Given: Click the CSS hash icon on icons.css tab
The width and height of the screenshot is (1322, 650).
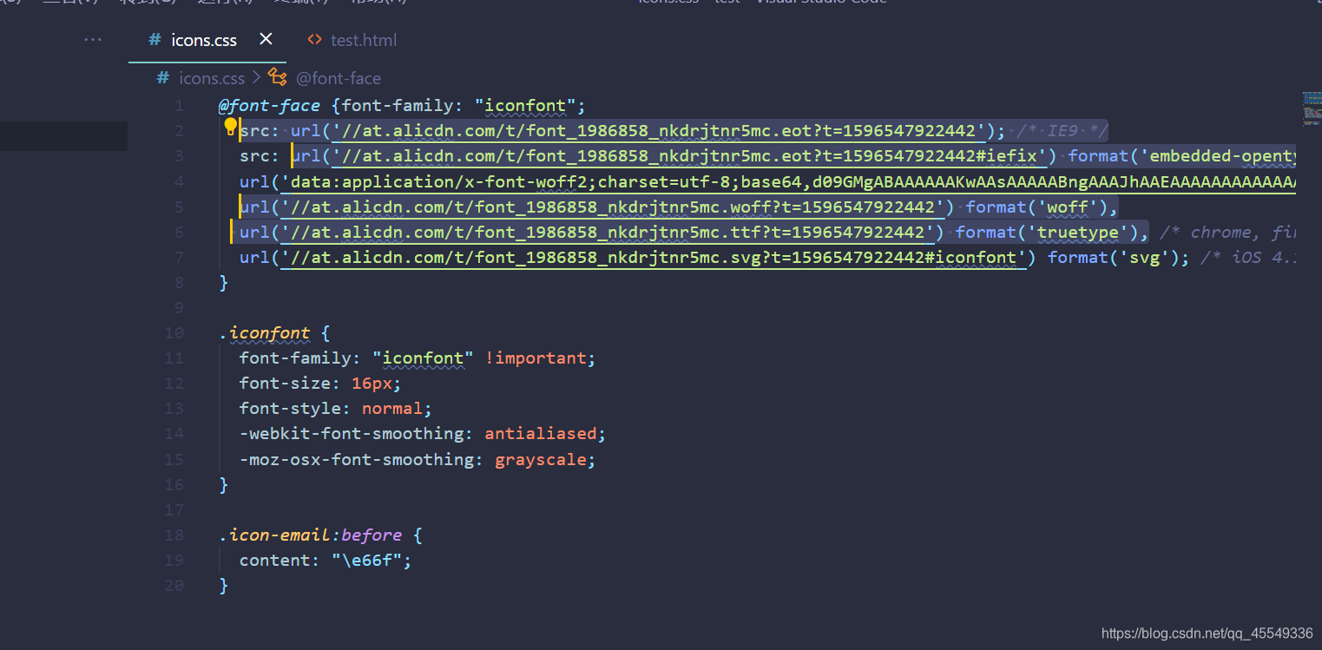Looking at the screenshot, I should pos(155,40).
